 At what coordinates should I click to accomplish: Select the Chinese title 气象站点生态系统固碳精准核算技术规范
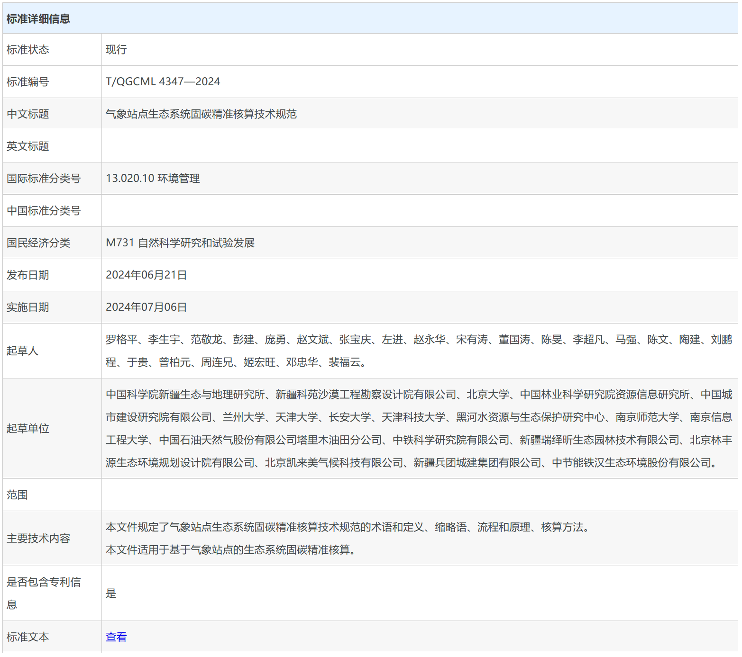pos(201,114)
